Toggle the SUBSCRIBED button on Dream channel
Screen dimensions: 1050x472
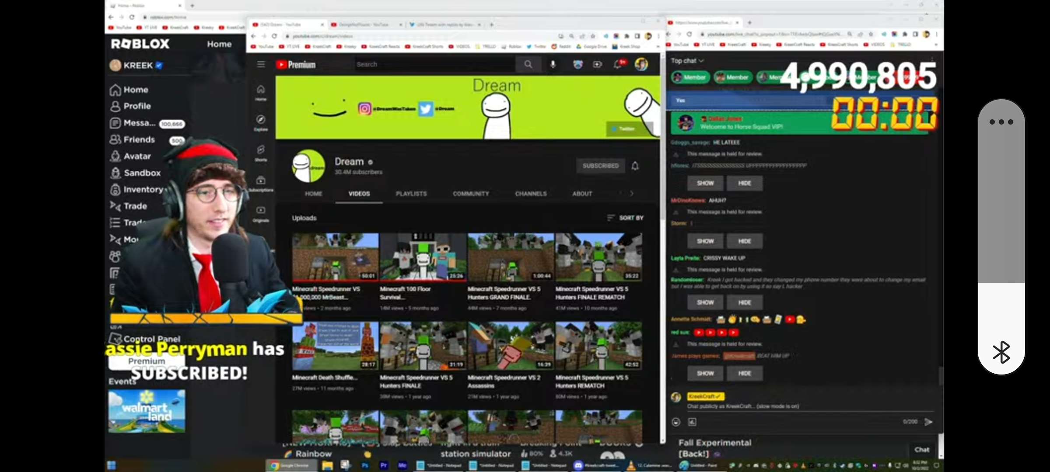click(x=600, y=166)
